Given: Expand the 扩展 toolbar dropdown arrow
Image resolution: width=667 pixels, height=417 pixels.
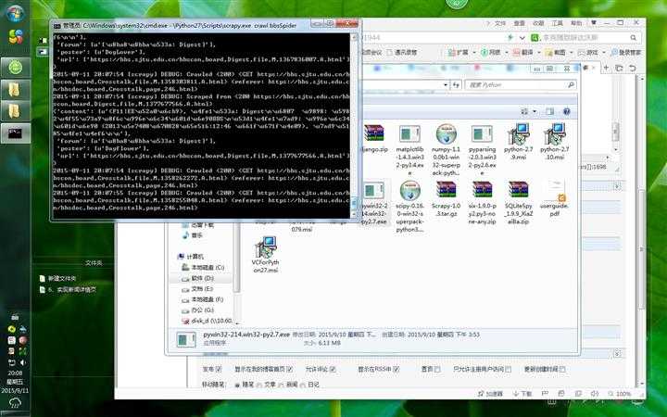Looking at the screenshot, I should 474,52.
